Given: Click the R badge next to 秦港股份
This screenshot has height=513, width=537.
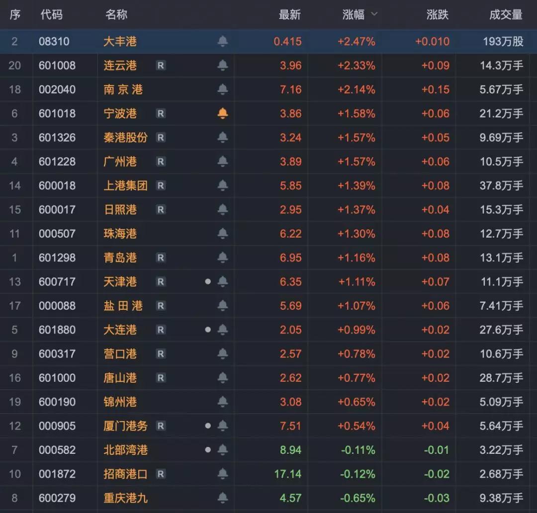Looking at the screenshot, I should (x=161, y=138).
